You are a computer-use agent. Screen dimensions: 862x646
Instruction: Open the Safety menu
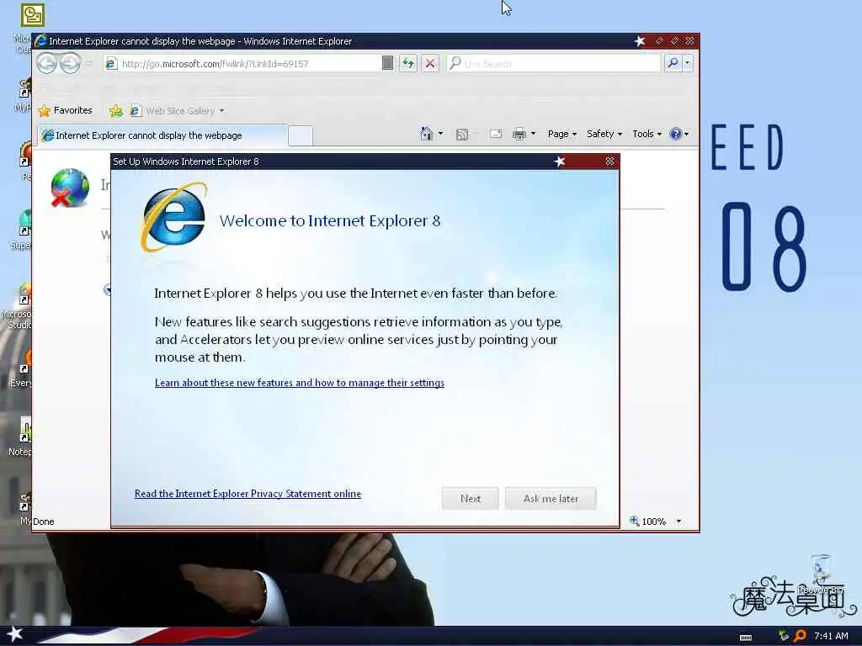coord(604,134)
